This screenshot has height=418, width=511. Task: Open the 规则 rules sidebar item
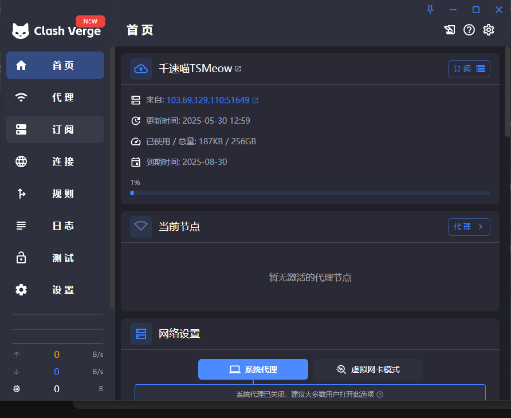pos(55,194)
